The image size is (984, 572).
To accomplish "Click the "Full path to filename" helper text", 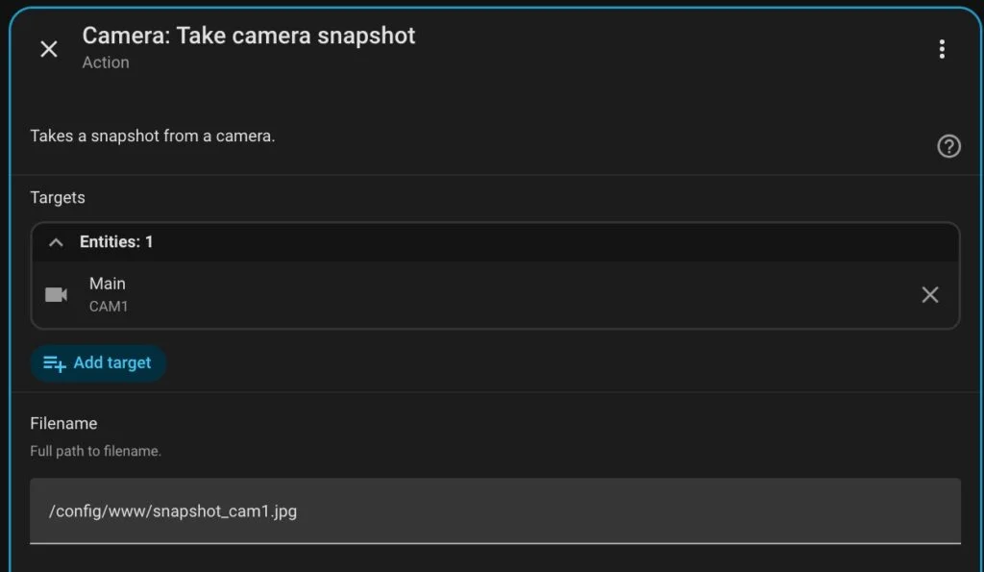I will click(x=95, y=451).
